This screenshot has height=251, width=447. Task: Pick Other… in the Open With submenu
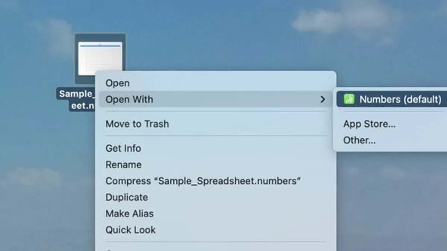pyautogui.click(x=359, y=140)
